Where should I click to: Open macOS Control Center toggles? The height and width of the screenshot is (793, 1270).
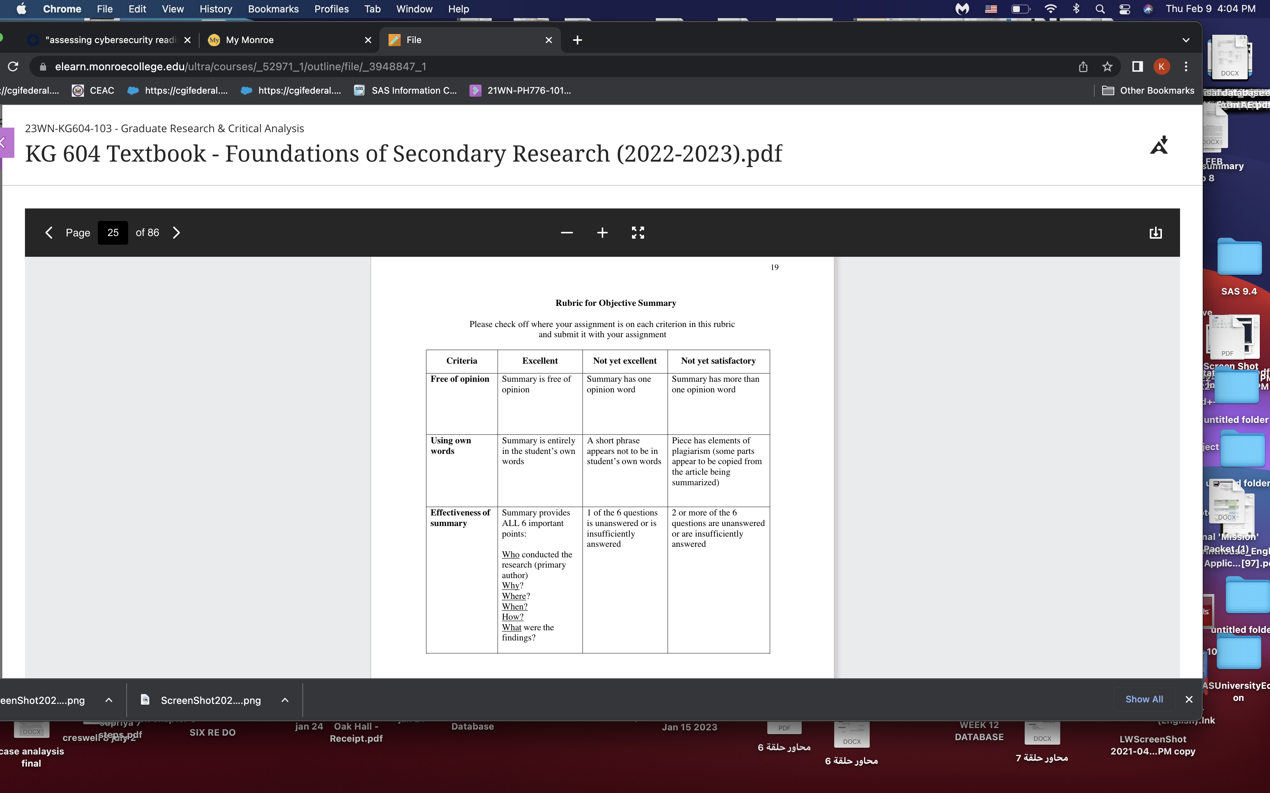point(1124,9)
